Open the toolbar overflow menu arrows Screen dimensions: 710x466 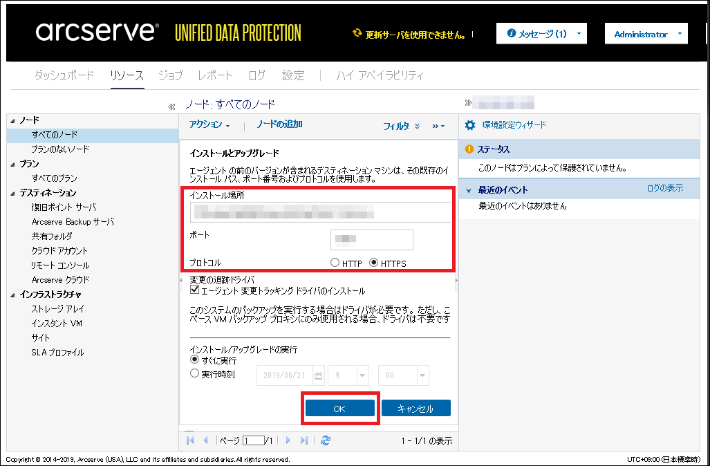tap(438, 127)
